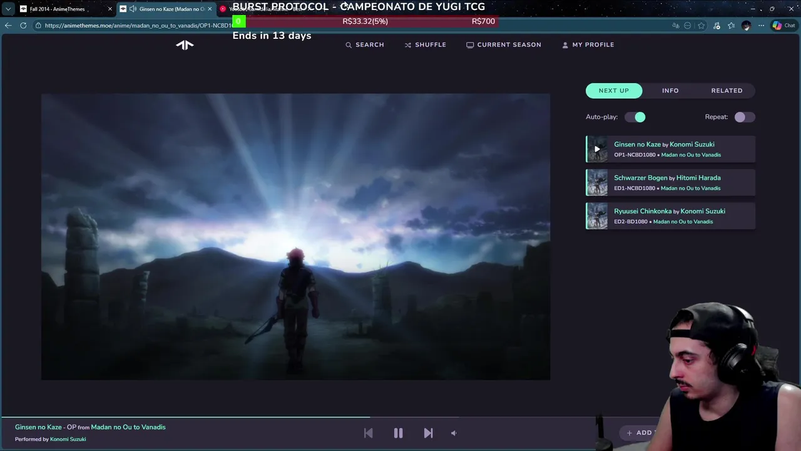Click the browser Back arrow
Viewport: 801px width, 451px height.
click(8, 26)
